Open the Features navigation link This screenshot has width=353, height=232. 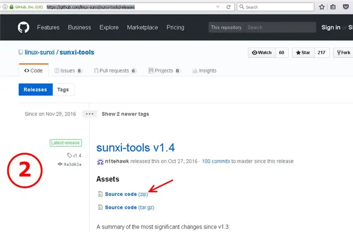48,27
